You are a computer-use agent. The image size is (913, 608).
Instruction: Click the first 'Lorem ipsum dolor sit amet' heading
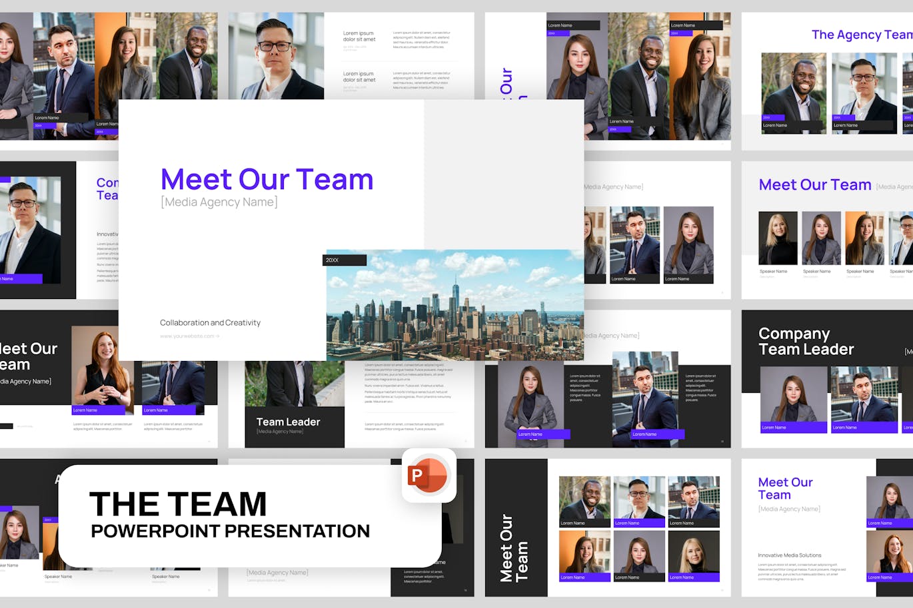359,36
